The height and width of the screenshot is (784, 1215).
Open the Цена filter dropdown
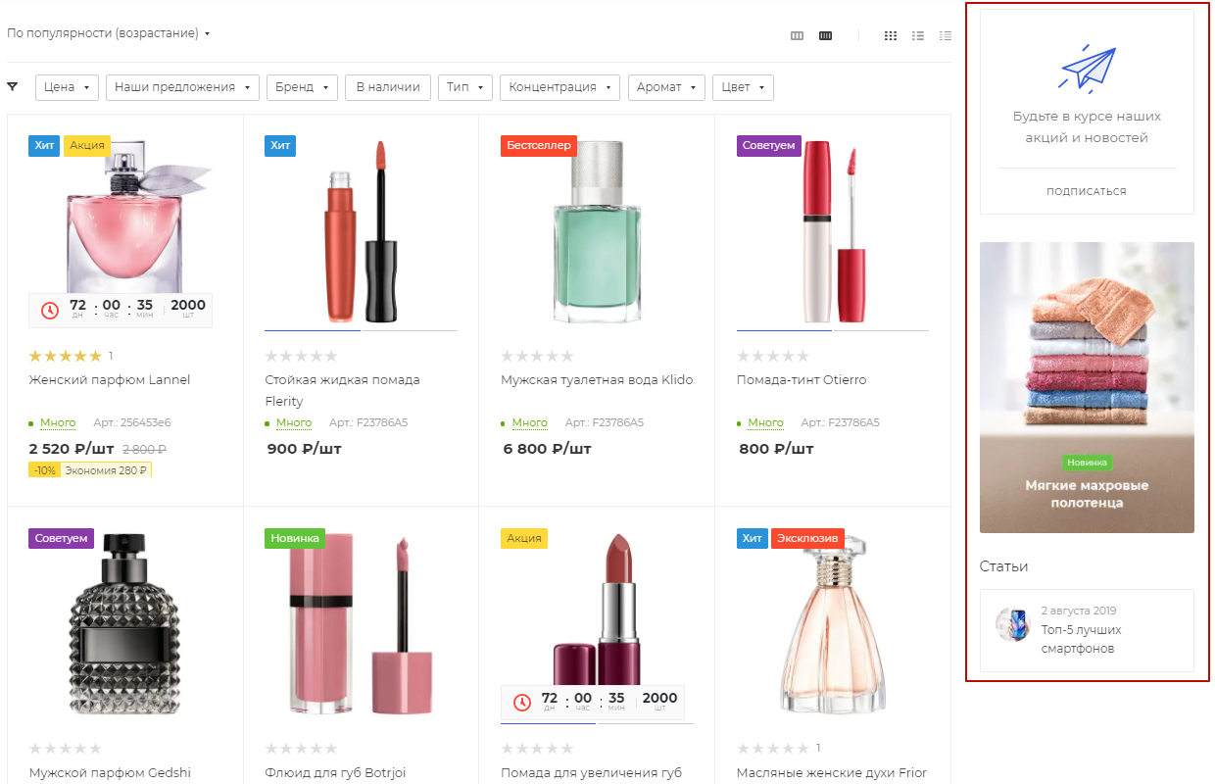(68, 87)
